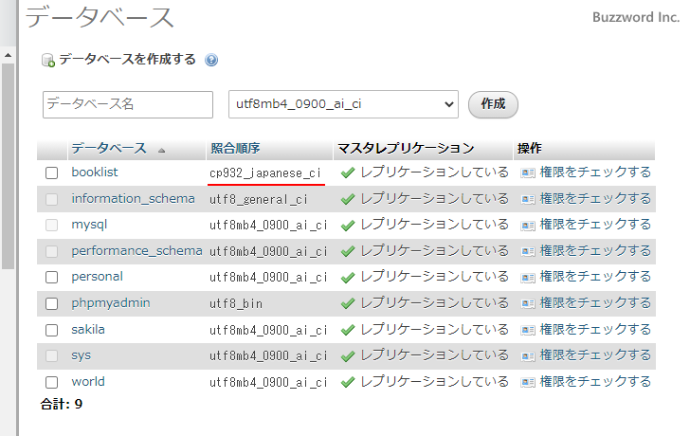
Task: Open the sakila database link
Action: (88, 330)
